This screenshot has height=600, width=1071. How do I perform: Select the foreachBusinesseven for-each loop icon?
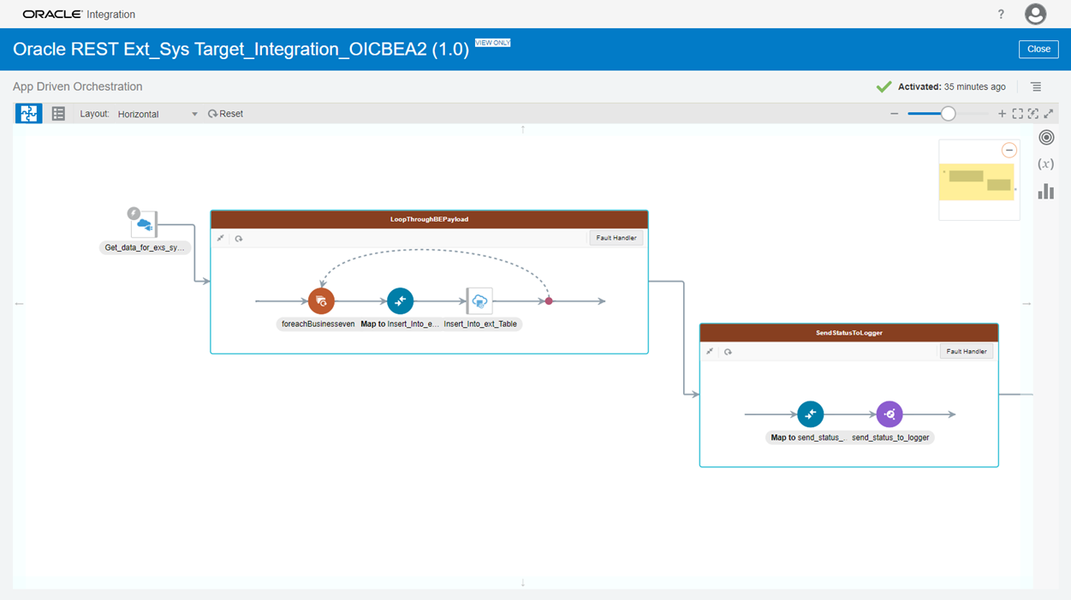(321, 301)
